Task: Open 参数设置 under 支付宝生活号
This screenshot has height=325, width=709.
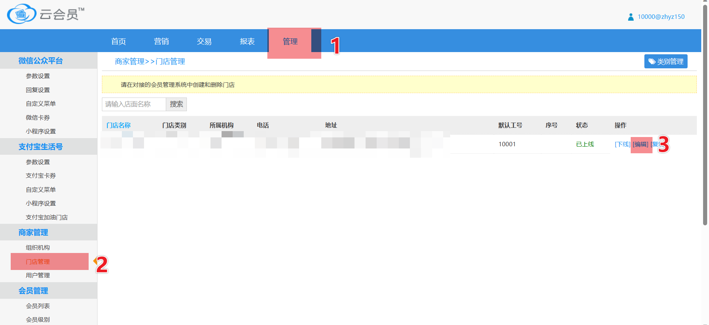Action: 38,162
